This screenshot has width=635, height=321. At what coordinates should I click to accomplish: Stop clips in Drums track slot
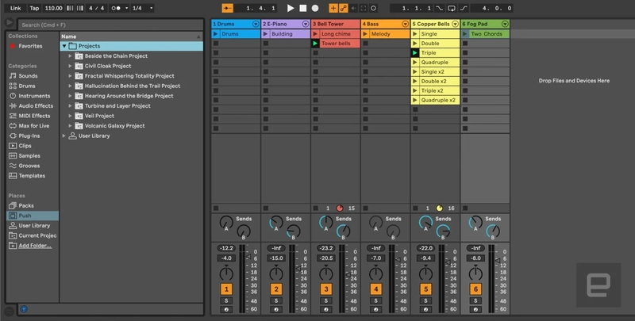tap(216, 208)
